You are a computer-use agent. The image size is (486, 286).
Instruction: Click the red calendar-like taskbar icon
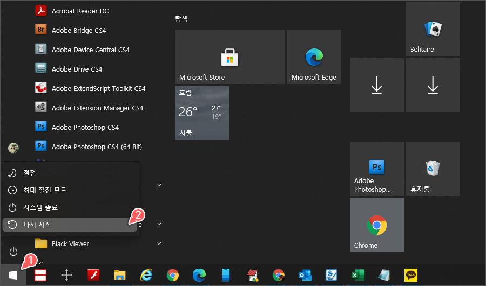click(x=252, y=275)
